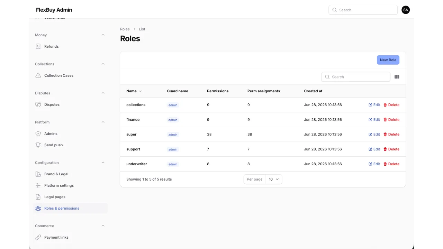This screenshot has width=443, height=249.
Task: Click the trash icon for the underwriter role
Action: tap(385, 164)
